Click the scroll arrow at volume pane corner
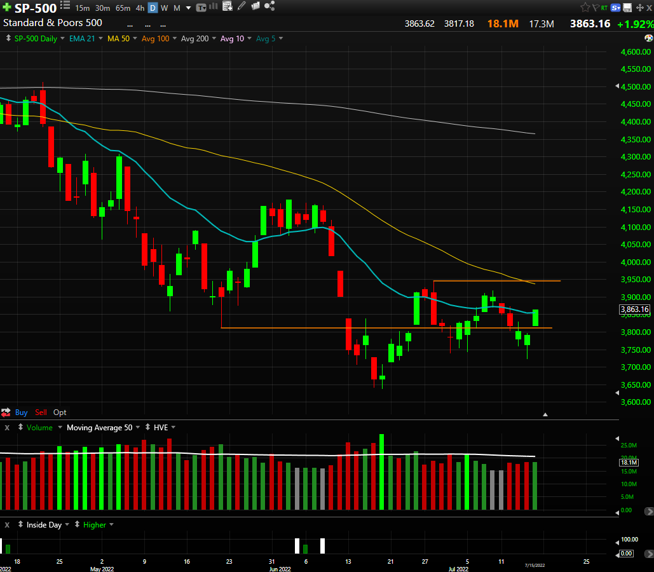The width and height of the screenshot is (654, 572). (648, 511)
